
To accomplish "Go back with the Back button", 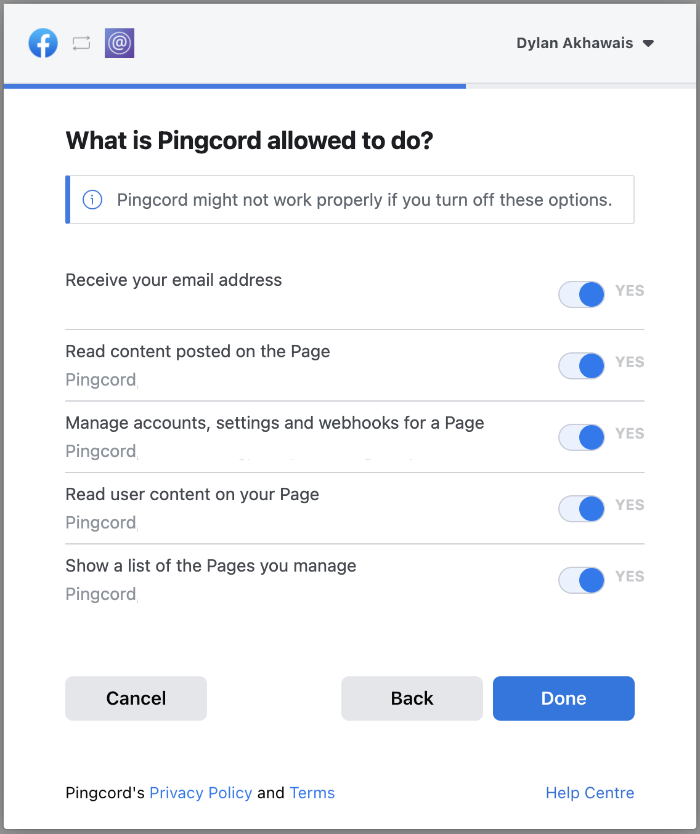I will [412, 698].
